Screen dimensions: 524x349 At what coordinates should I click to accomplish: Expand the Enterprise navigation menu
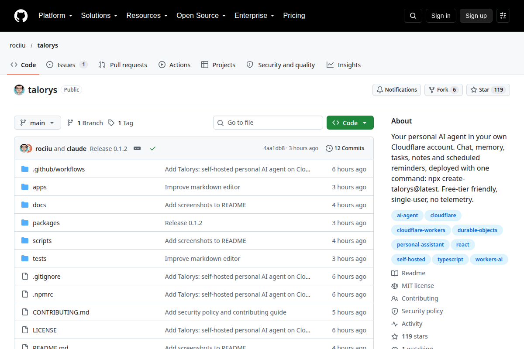click(254, 16)
